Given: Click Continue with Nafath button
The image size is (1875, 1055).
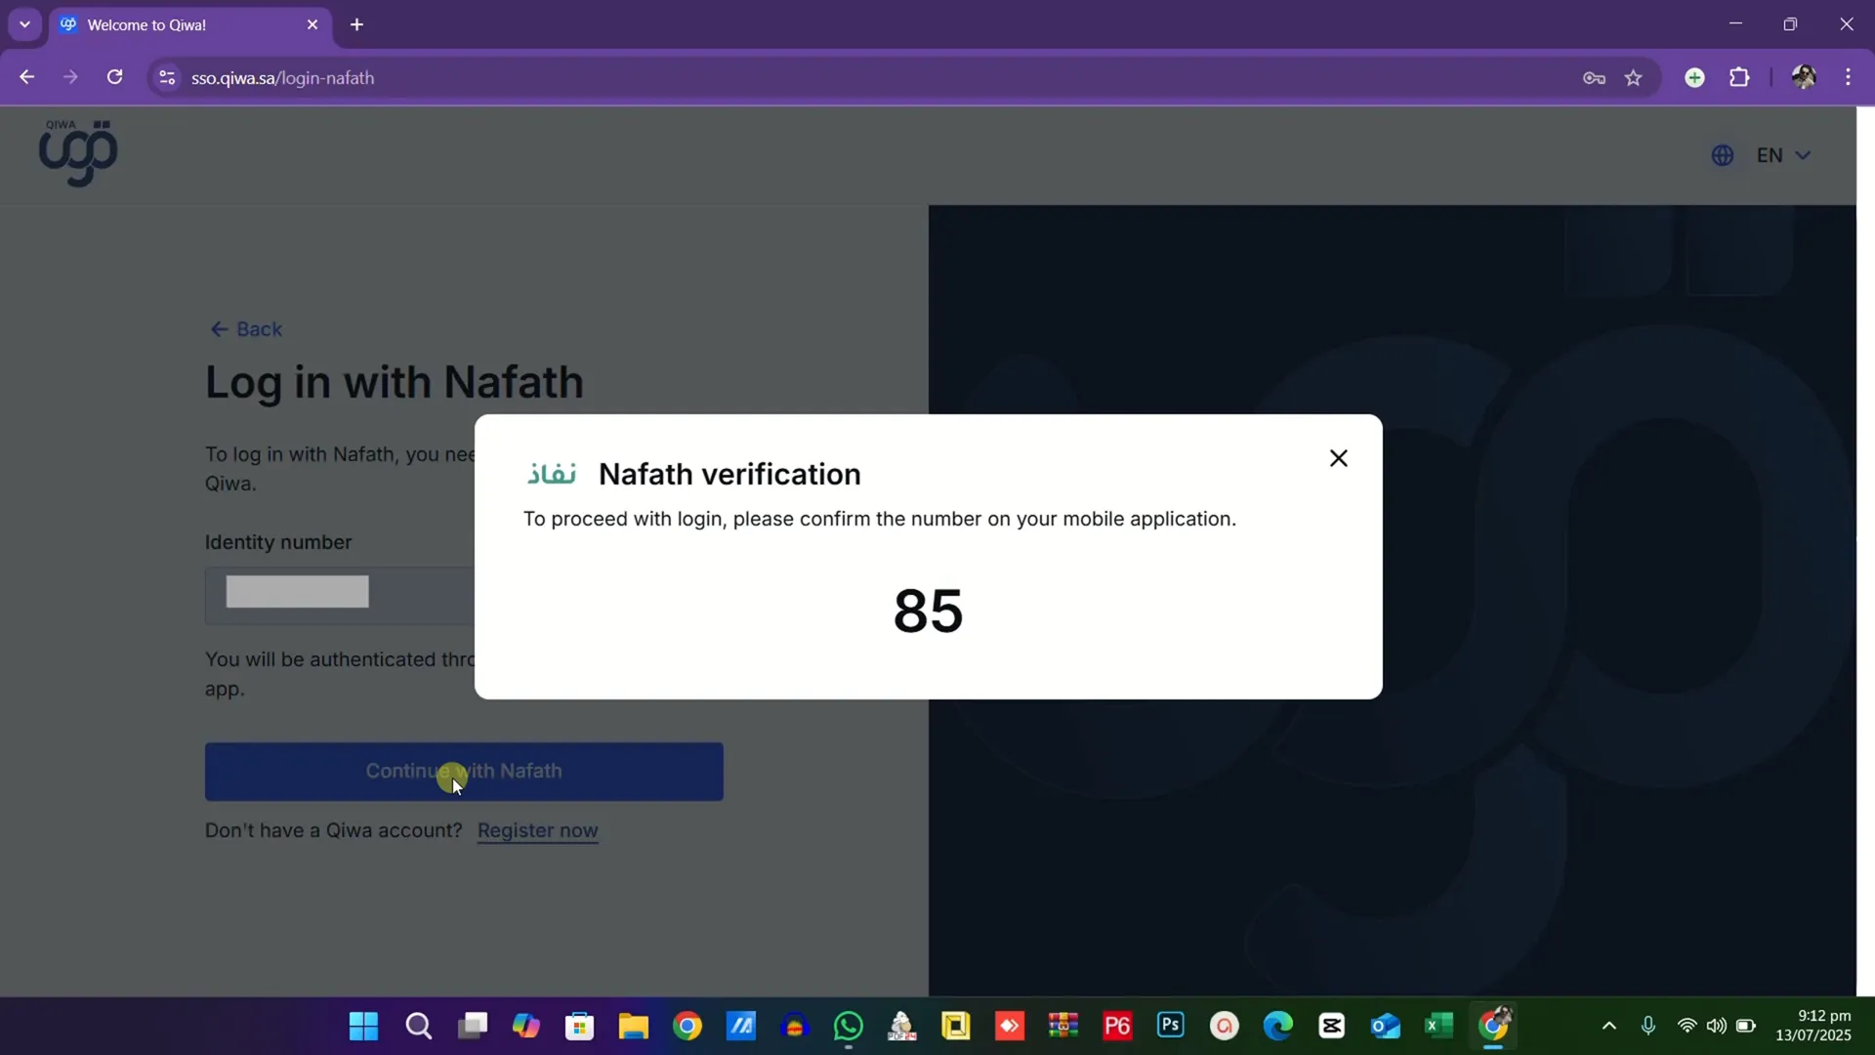Looking at the screenshot, I should (x=464, y=772).
